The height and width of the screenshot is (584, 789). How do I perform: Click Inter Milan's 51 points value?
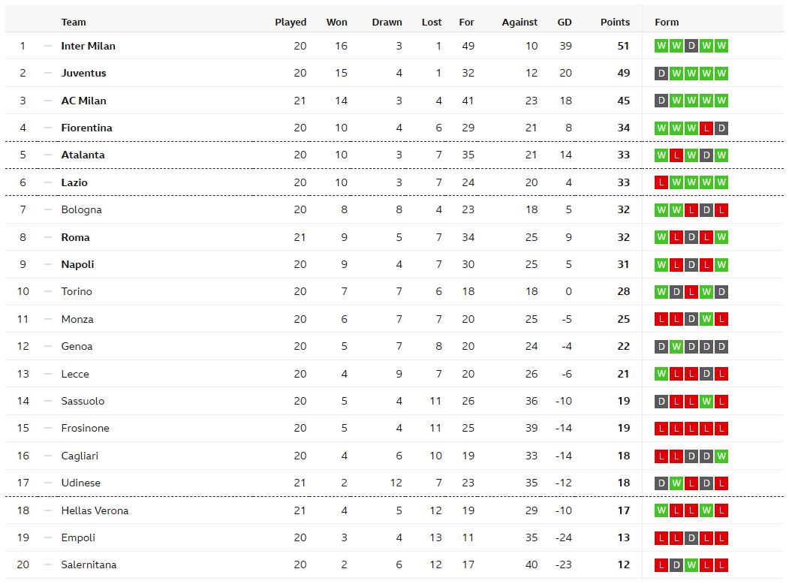(x=623, y=46)
